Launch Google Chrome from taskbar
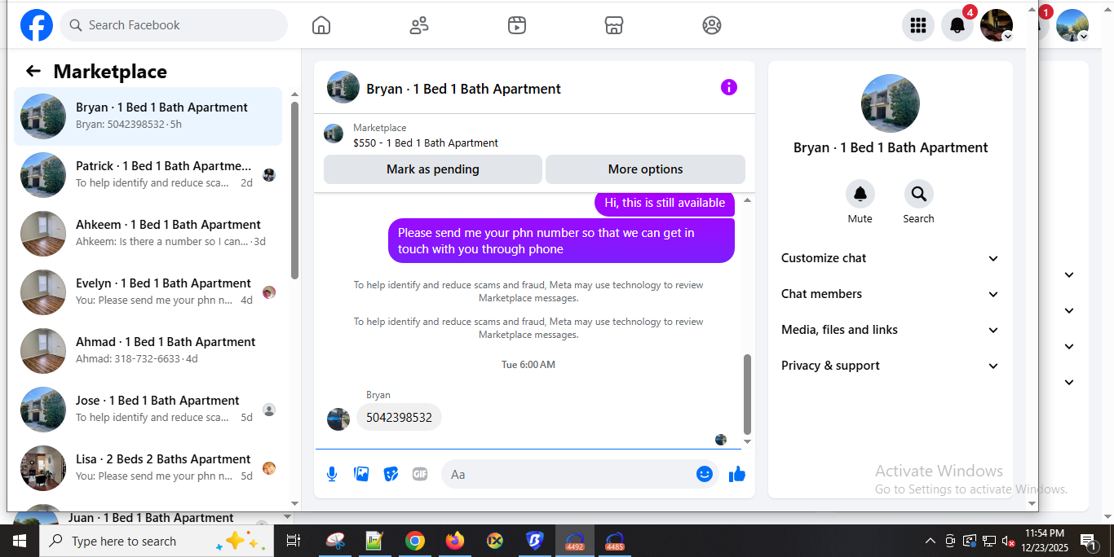This screenshot has width=1114, height=557. coord(415,541)
